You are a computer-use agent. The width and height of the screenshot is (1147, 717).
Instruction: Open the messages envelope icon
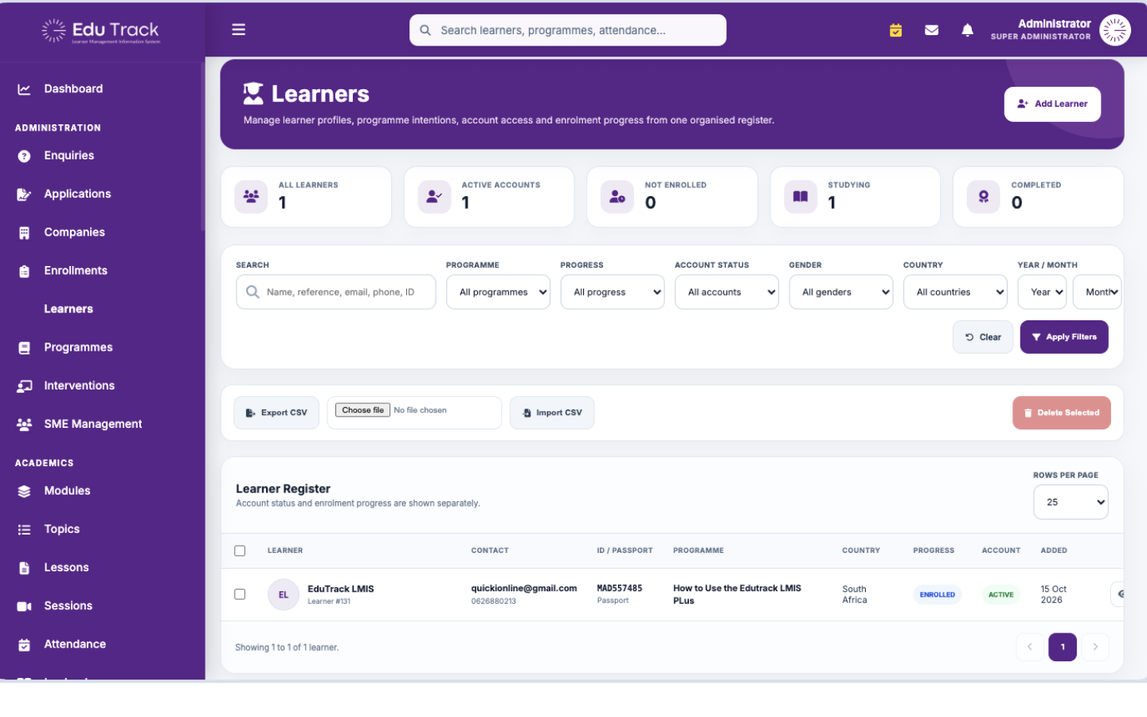pos(931,30)
